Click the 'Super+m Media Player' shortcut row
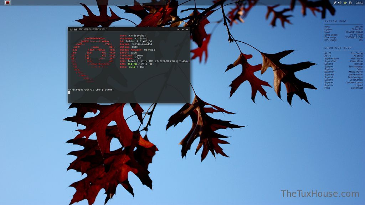Viewport: 365px width, 205px height. point(344,72)
